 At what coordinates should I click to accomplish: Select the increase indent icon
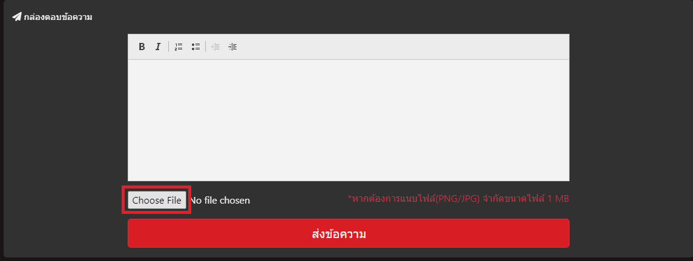point(233,47)
